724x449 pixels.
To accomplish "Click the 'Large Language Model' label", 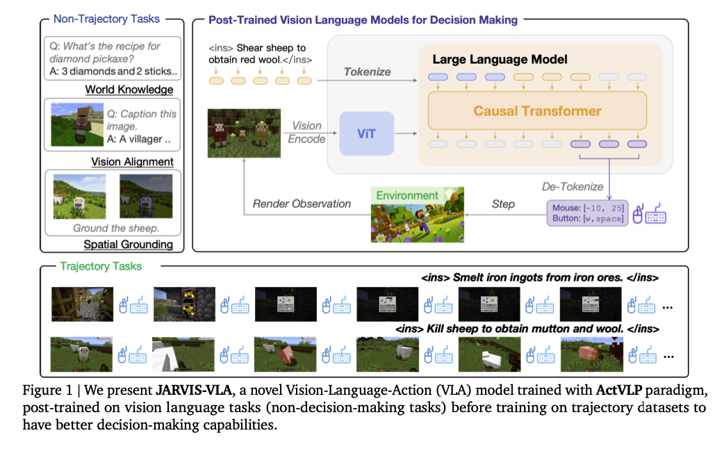I will [x=500, y=60].
